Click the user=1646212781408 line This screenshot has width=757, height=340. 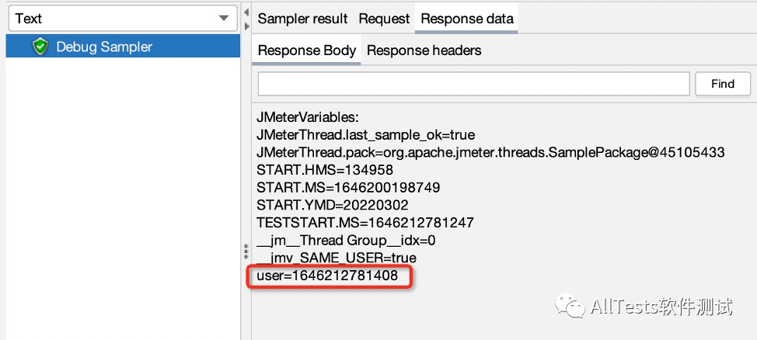[327, 276]
